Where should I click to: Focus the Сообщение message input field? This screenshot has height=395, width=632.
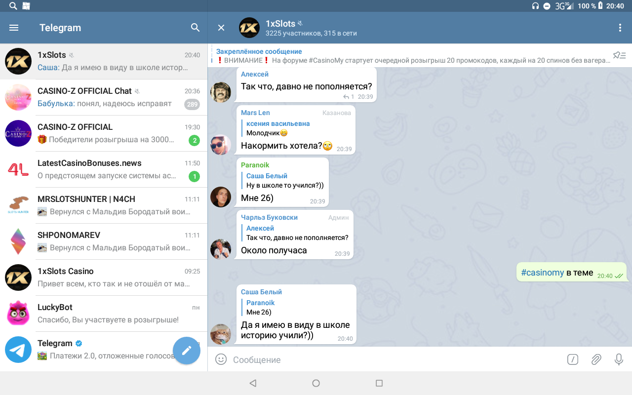click(395, 359)
